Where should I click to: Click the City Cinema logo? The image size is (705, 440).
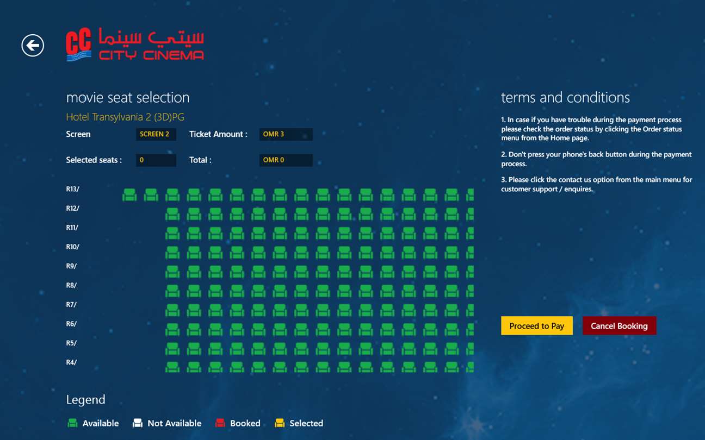[135, 45]
